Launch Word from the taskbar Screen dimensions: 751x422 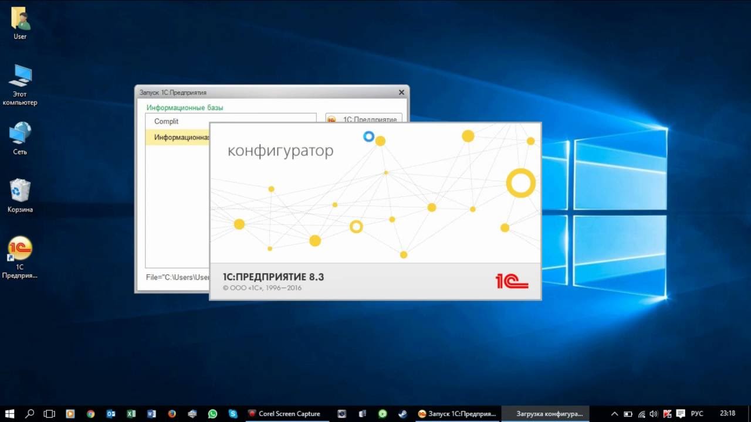tap(151, 414)
